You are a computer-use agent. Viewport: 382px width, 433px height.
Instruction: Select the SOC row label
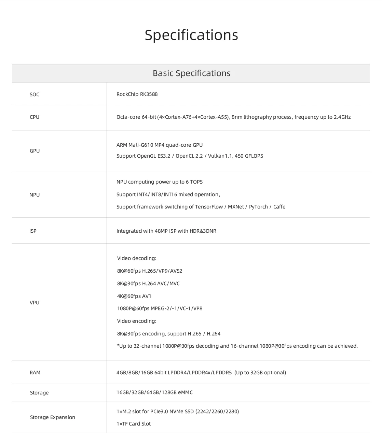(35, 95)
